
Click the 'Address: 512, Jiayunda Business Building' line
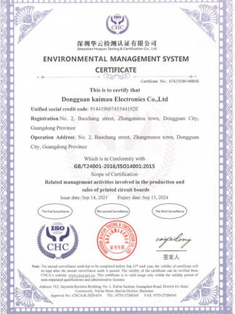pyautogui.click(x=114, y=286)
